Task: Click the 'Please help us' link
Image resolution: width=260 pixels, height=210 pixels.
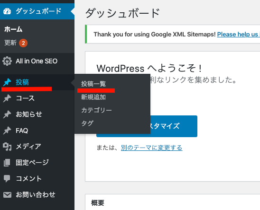Action: coord(239,34)
